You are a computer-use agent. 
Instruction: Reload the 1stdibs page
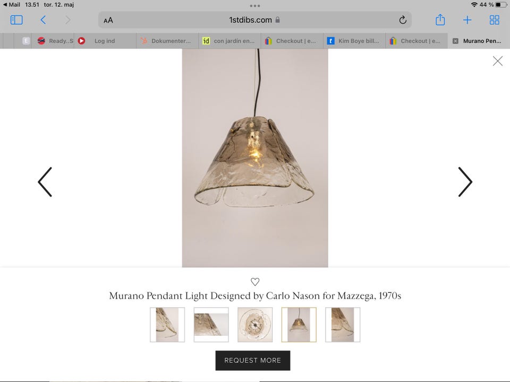tap(403, 20)
